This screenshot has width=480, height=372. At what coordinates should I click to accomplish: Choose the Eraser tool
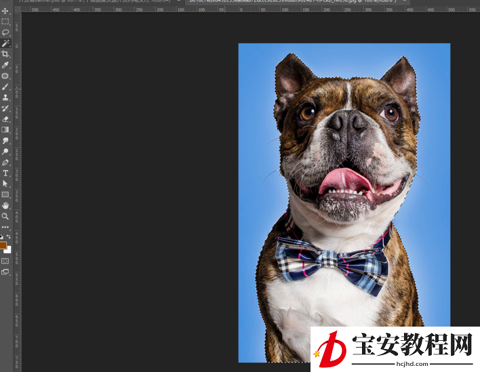[x=5, y=119]
